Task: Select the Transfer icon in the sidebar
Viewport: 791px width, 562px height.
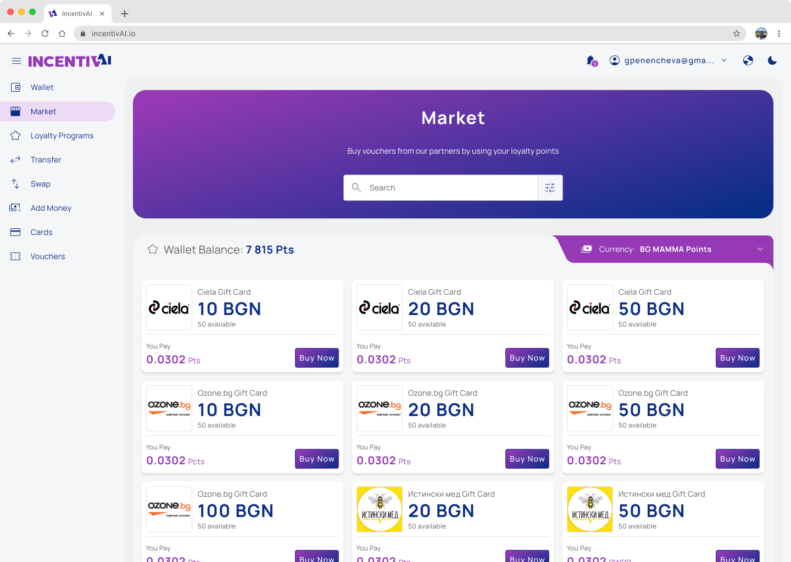Action: coord(16,160)
